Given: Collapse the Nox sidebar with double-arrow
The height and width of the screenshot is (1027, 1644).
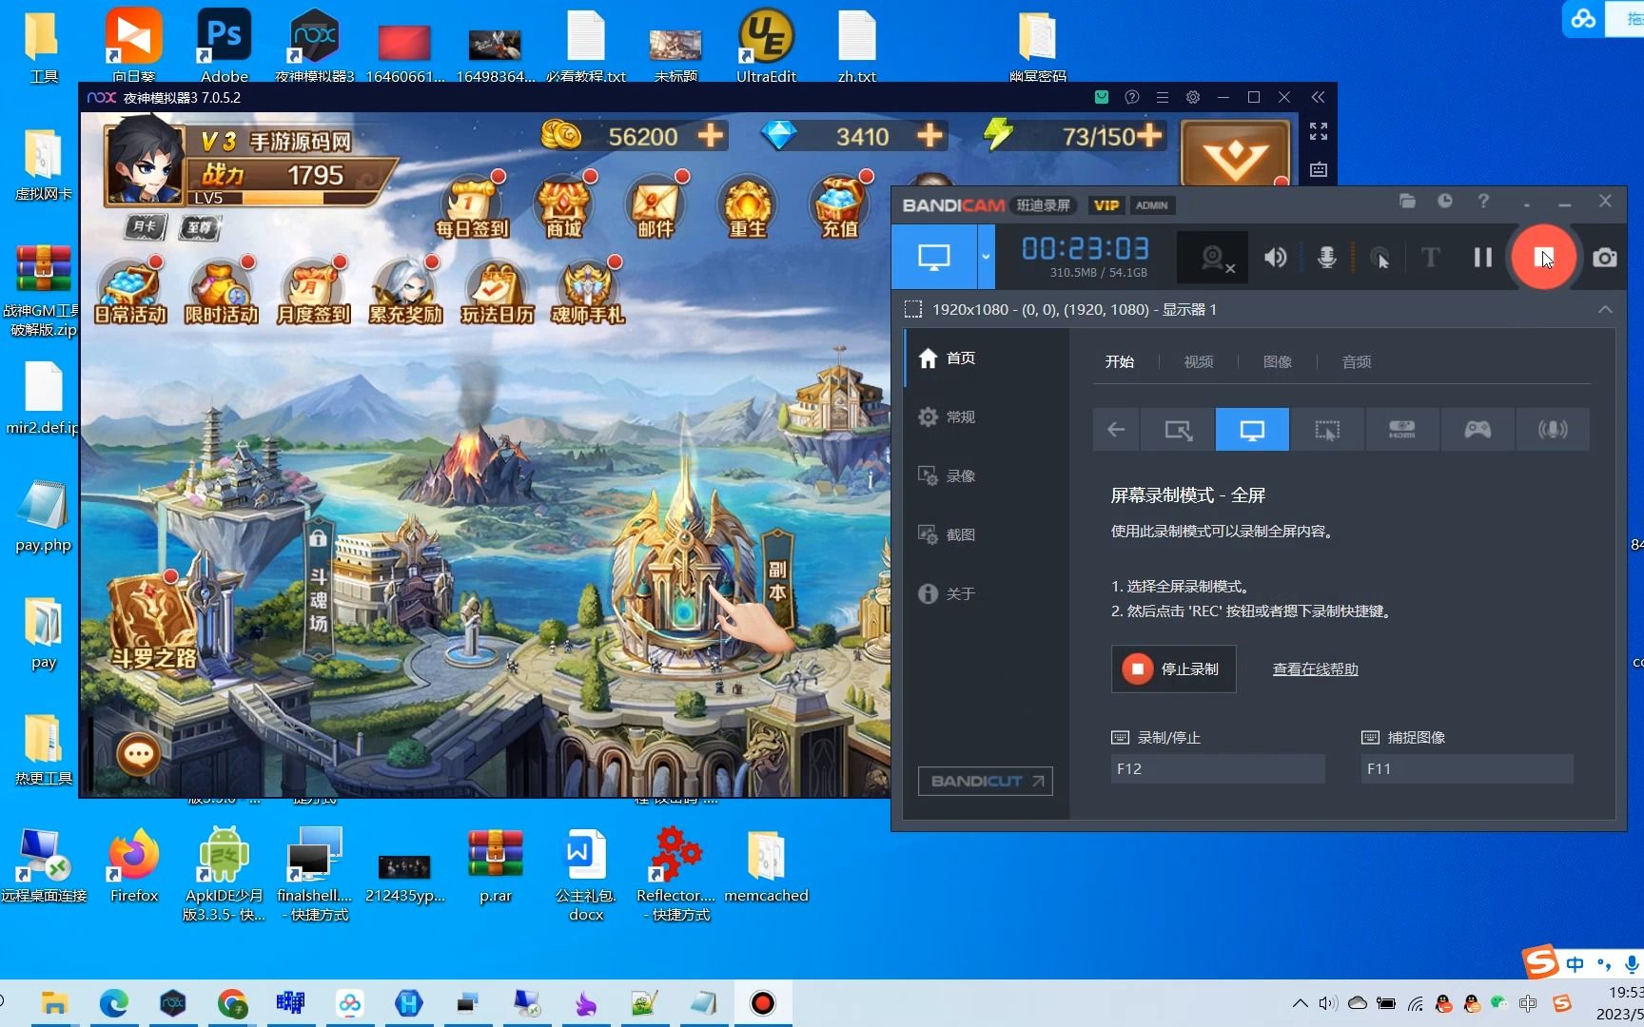Looking at the screenshot, I should pyautogui.click(x=1318, y=97).
